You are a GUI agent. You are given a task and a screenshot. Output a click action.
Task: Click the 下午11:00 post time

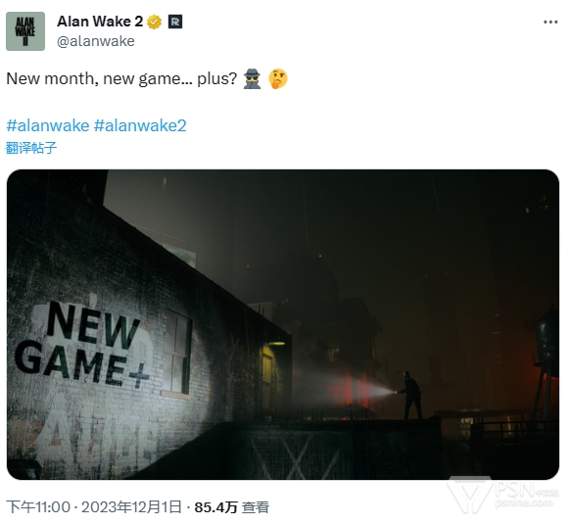tap(38, 506)
